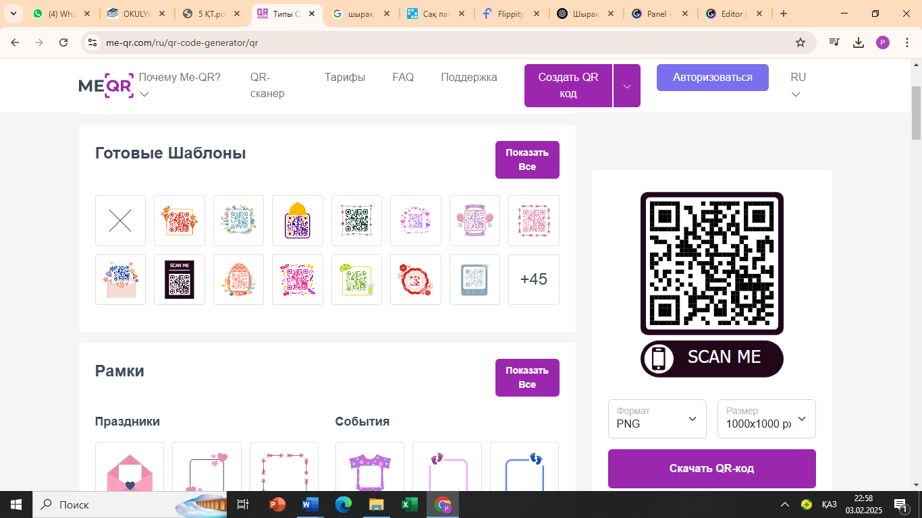922x518 pixels.
Task: Choose the birthday balloons template
Action: [x=474, y=221]
